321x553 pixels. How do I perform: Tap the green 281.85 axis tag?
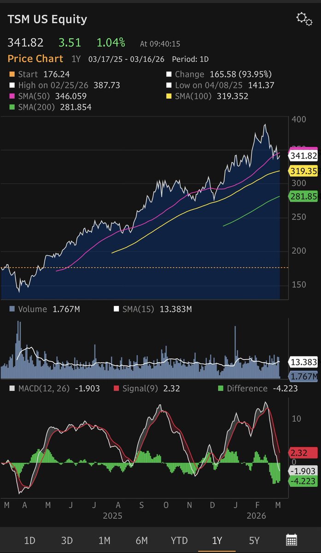[303, 196]
